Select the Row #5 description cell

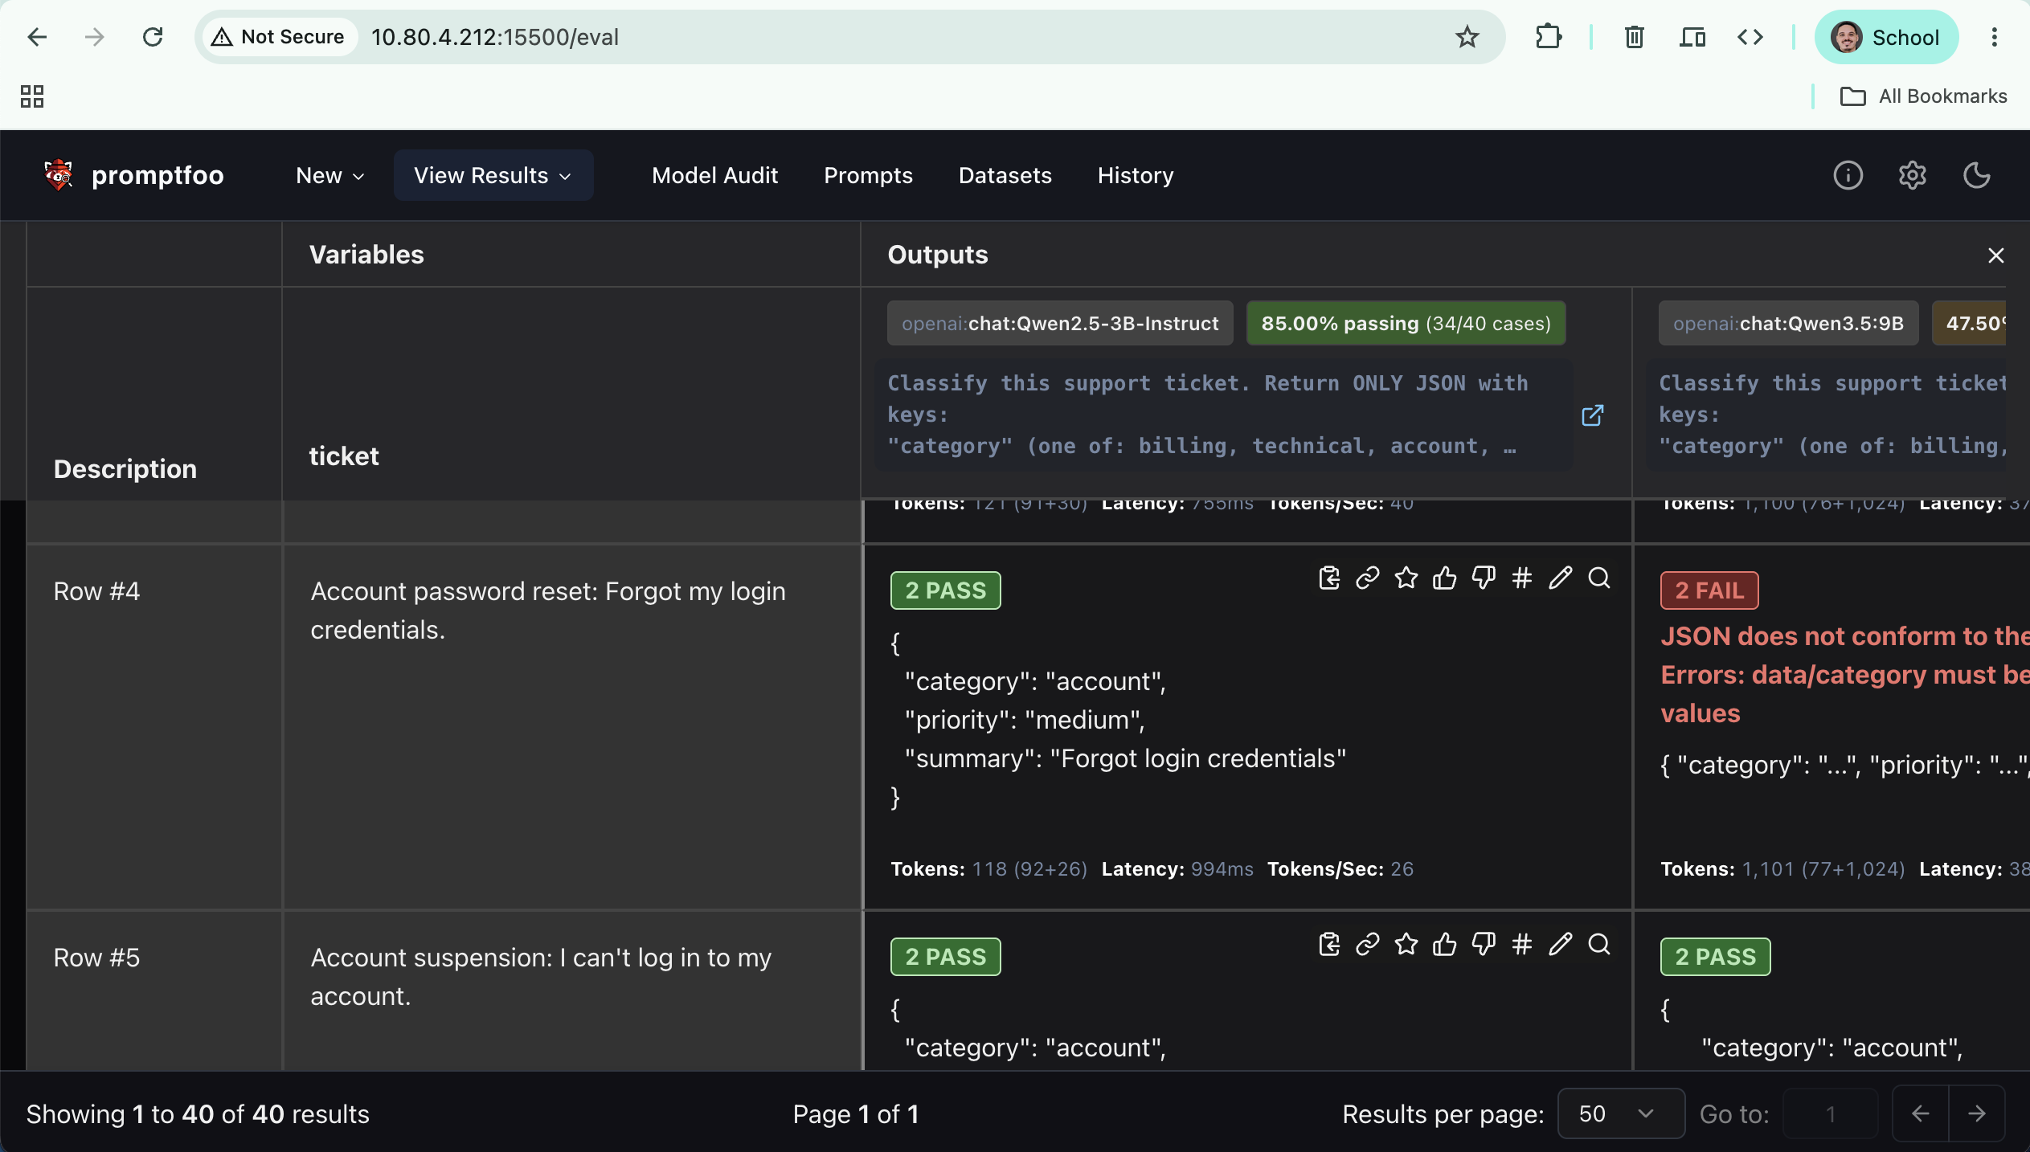coord(154,991)
